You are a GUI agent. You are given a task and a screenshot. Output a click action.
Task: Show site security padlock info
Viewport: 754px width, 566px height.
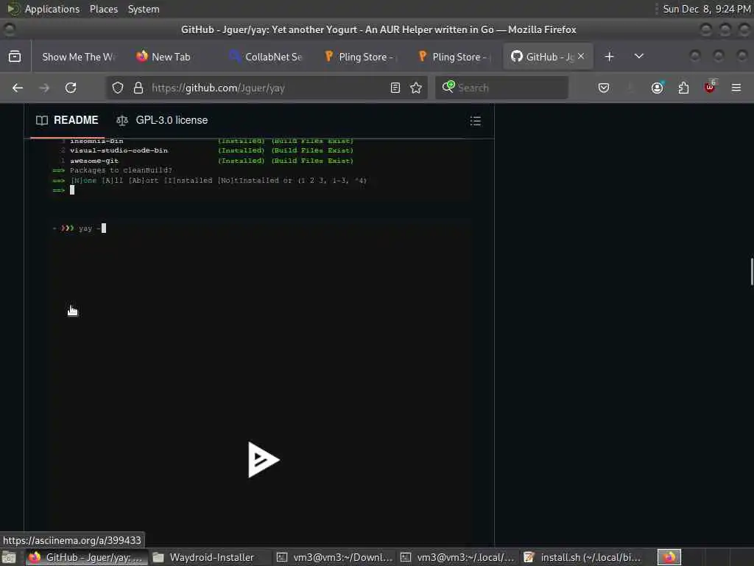tap(138, 88)
